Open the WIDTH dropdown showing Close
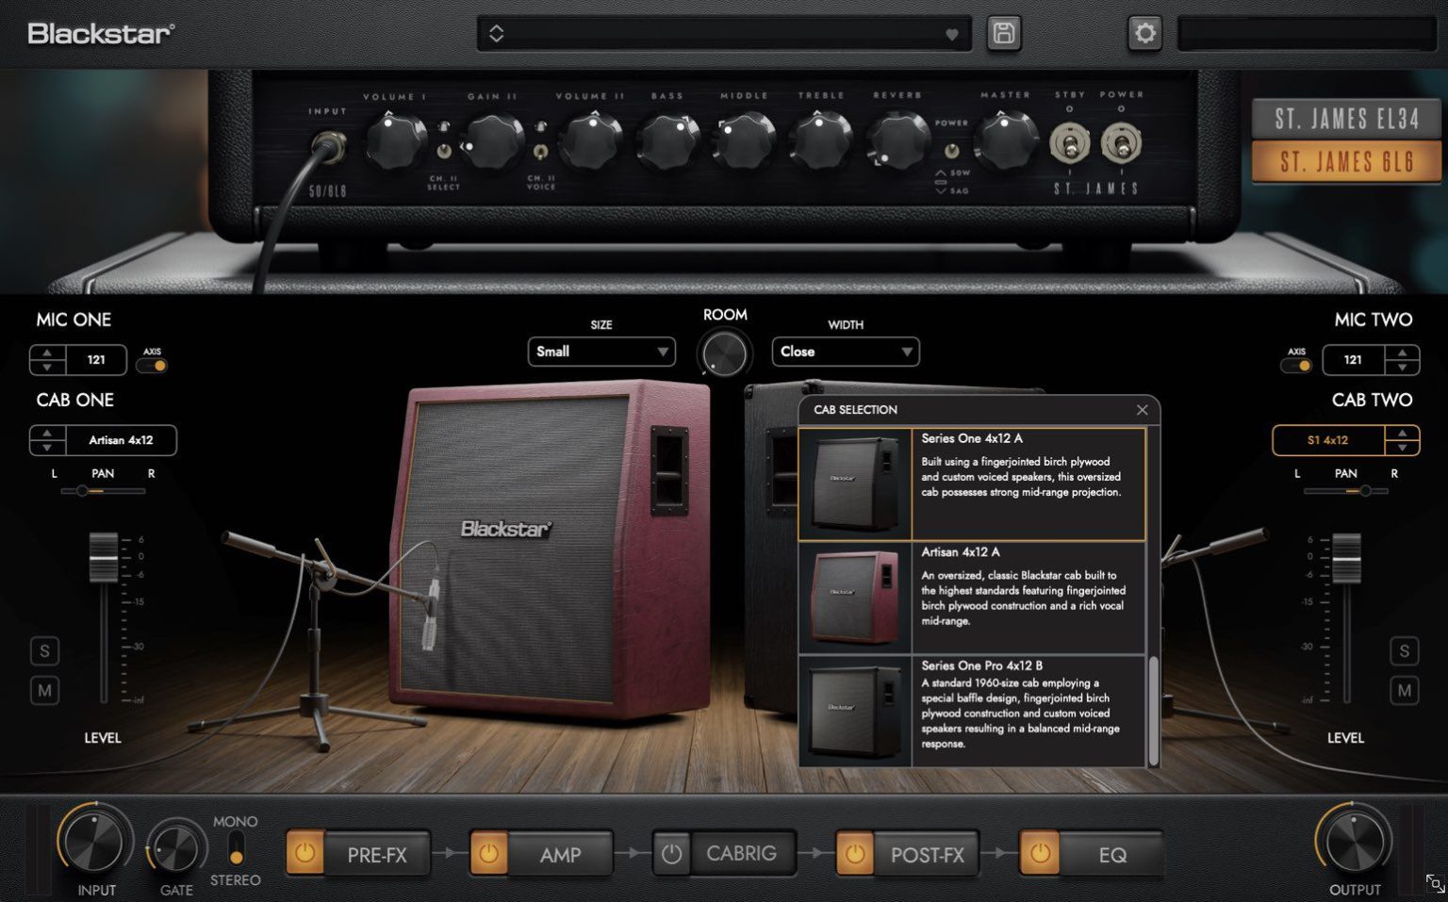Screen dimensions: 1448x902 point(845,352)
